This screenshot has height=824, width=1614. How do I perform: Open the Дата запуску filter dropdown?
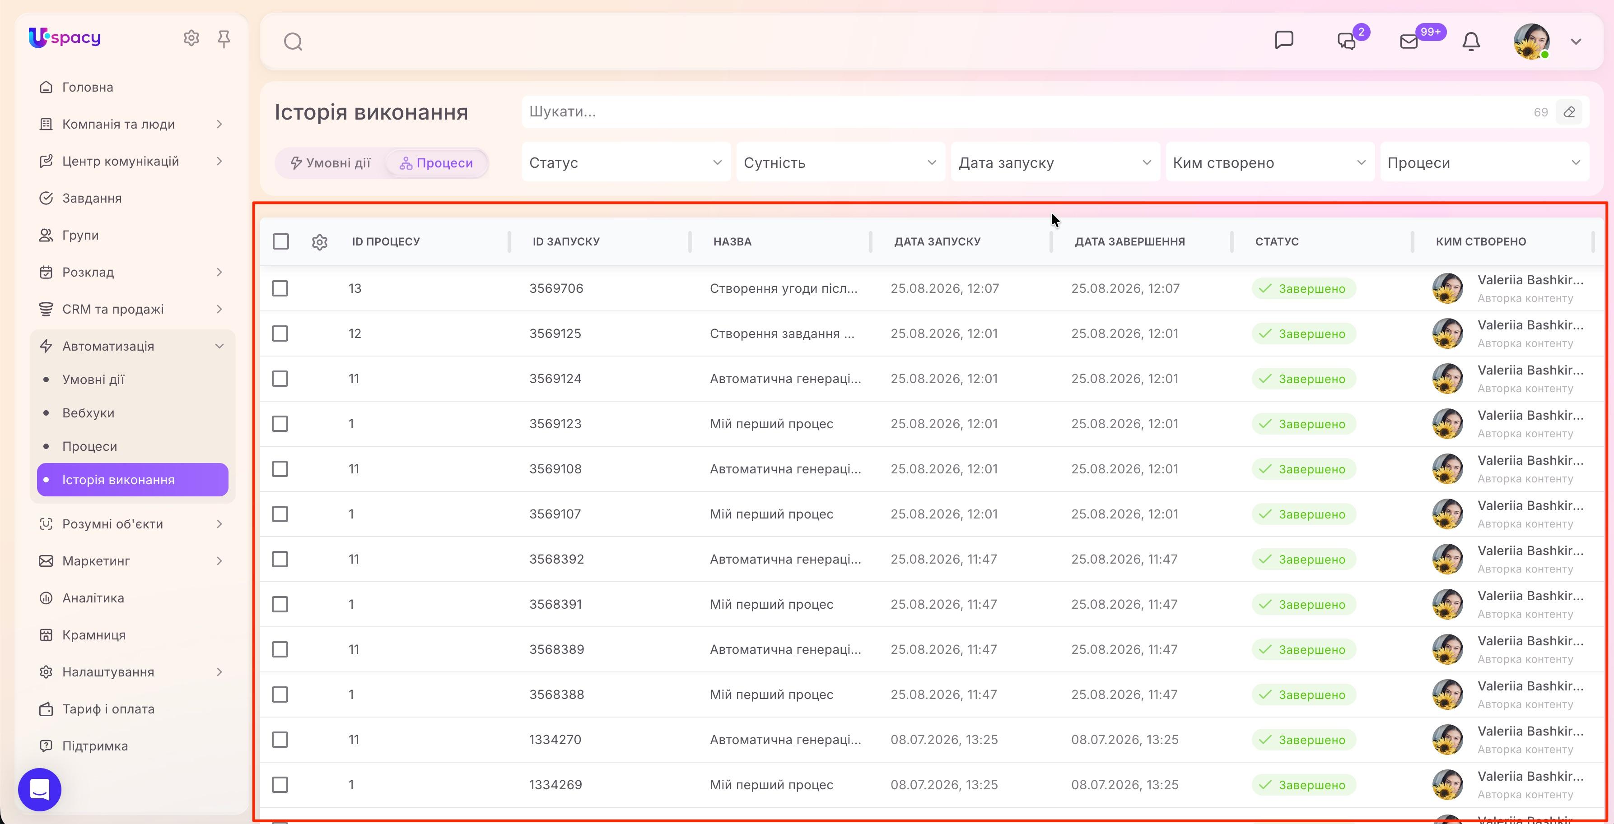[1055, 163]
